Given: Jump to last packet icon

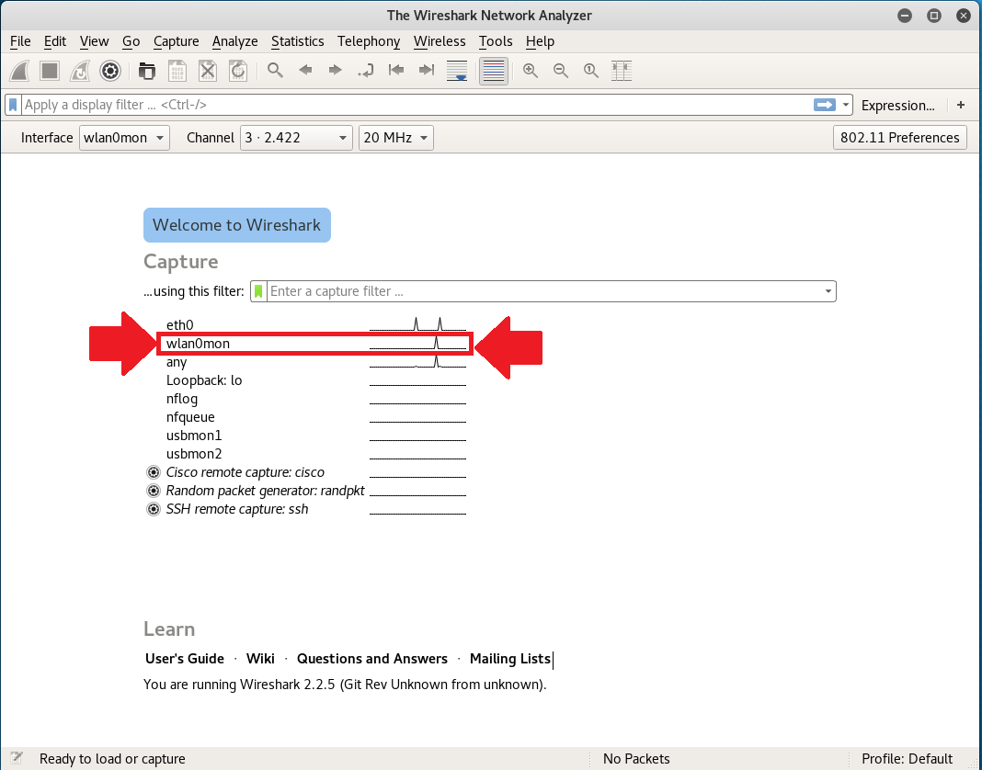Looking at the screenshot, I should coord(427,70).
